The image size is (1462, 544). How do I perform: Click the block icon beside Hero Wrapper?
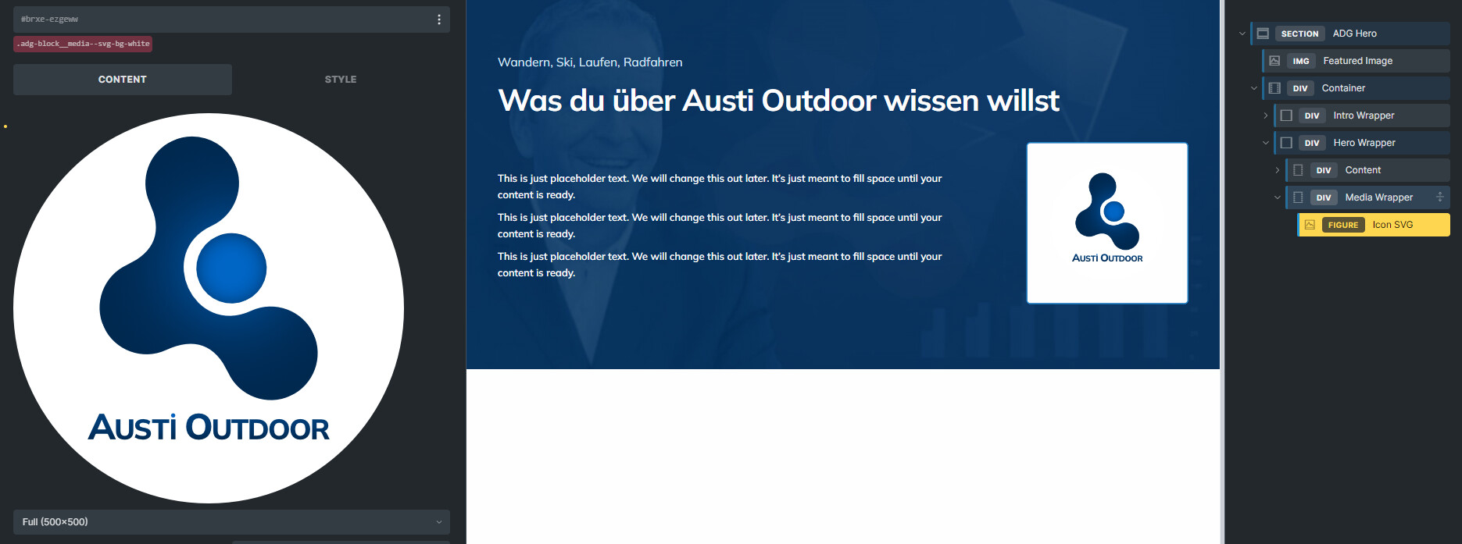pyautogui.click(x=1286, y=143)
